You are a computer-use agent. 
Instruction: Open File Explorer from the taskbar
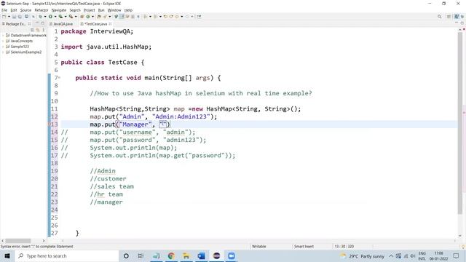pyautogui.click(x=186, y=255)
